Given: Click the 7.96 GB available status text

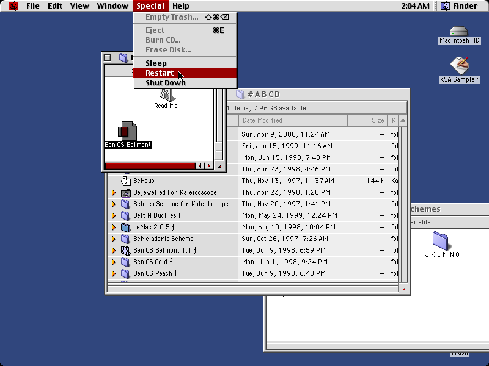Looking at the screenshot, I should pyautogui.click(x=280, y=109).
